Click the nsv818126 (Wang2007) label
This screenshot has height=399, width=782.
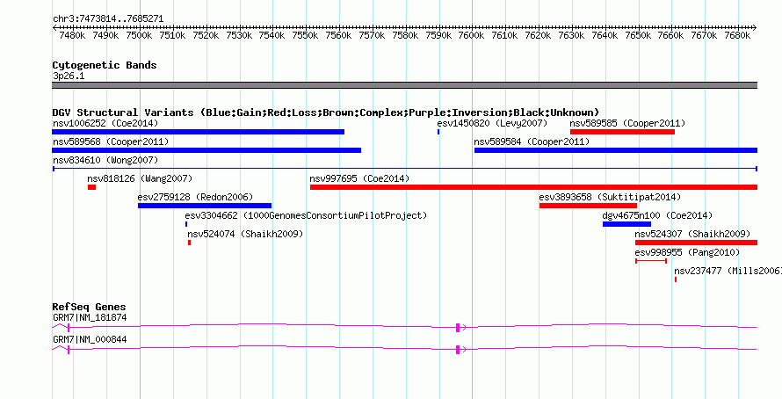pos(140,178)
